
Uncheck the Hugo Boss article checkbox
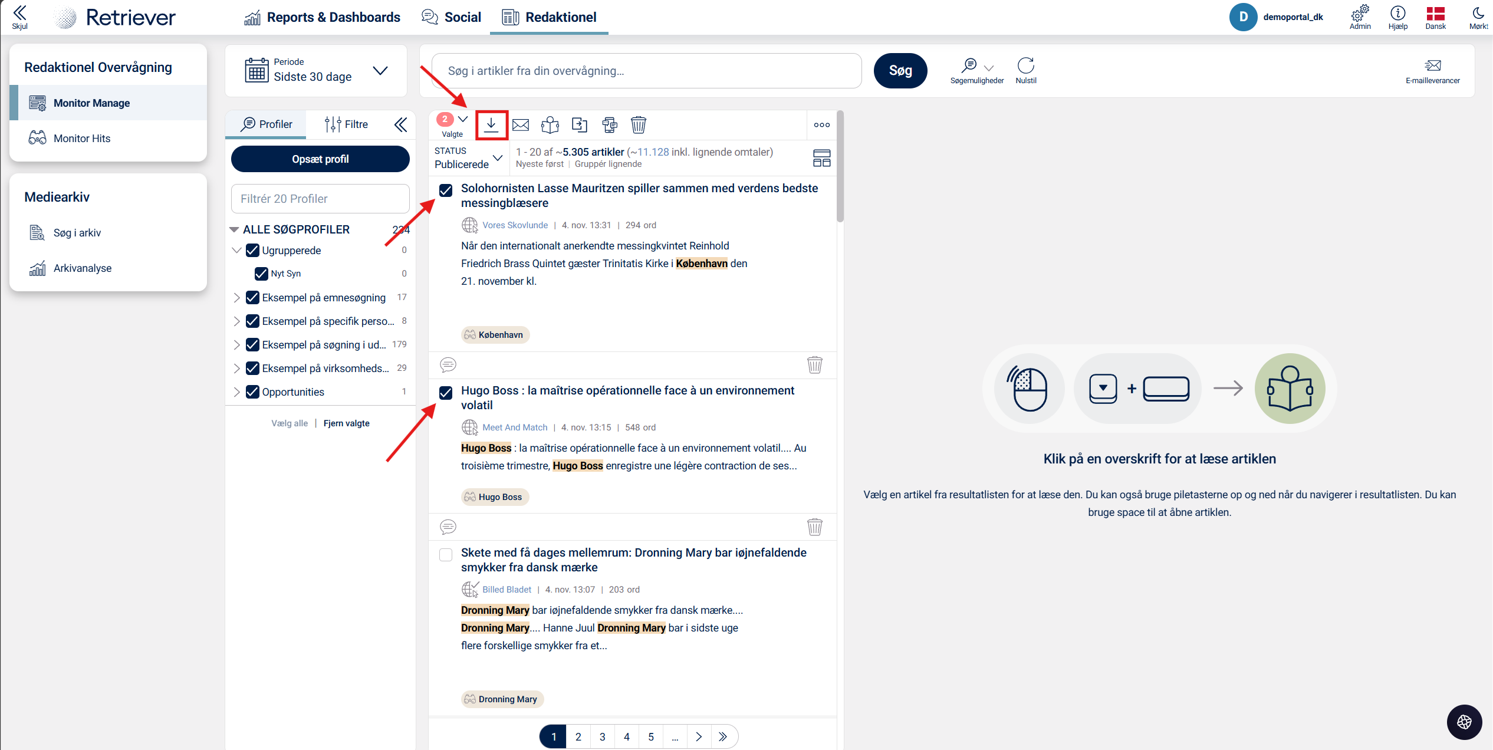[x=446, y=393]
